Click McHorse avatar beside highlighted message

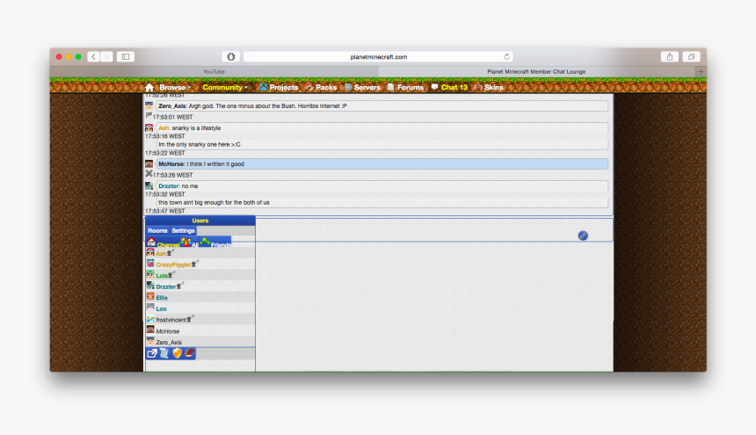(x=149, y=163)
